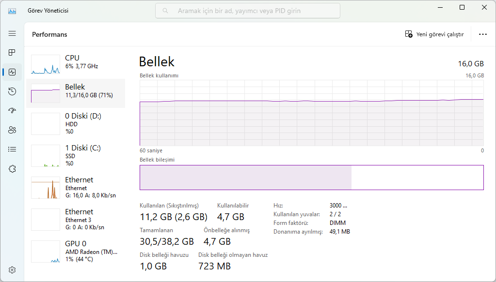
Task: Select the Ethernet 3 adapter item
Action: (x=75, y=219)
